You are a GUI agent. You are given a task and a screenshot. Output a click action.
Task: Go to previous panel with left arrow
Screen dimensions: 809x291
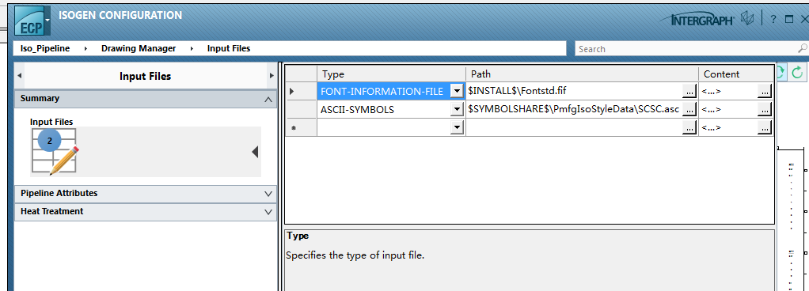point(20,76)
